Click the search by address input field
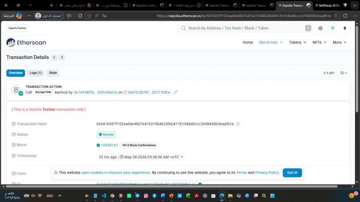 pyautogui.click(x=246, y=28)
